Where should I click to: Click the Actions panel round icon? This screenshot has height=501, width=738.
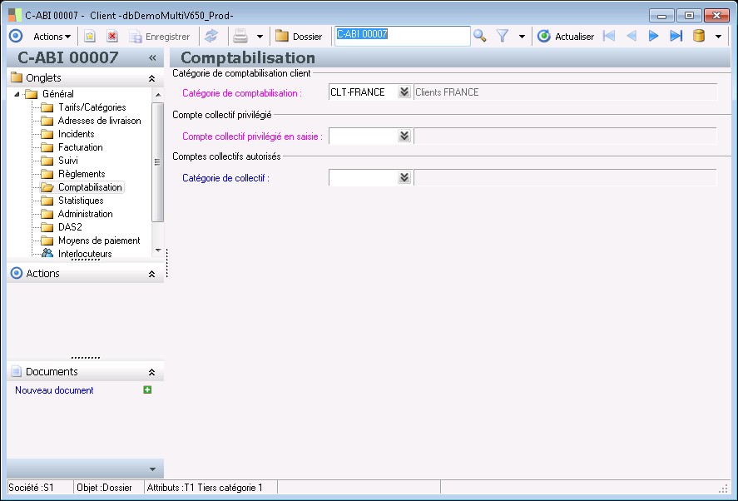(16, 273)
